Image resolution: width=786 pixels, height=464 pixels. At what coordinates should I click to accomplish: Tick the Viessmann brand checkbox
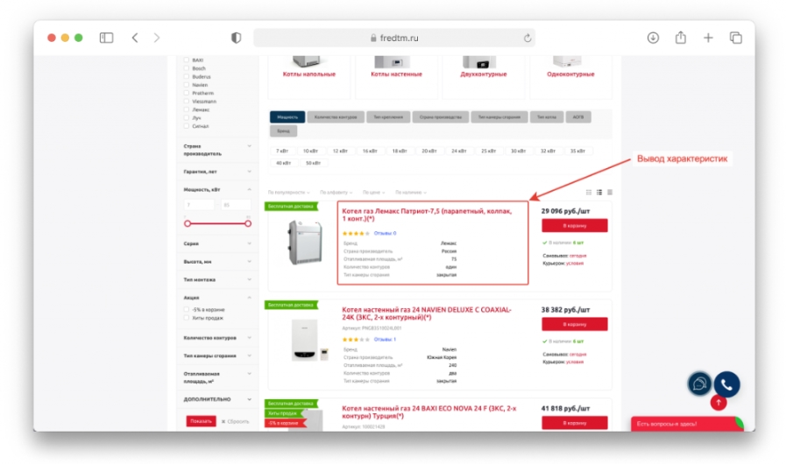pos(187,102)
